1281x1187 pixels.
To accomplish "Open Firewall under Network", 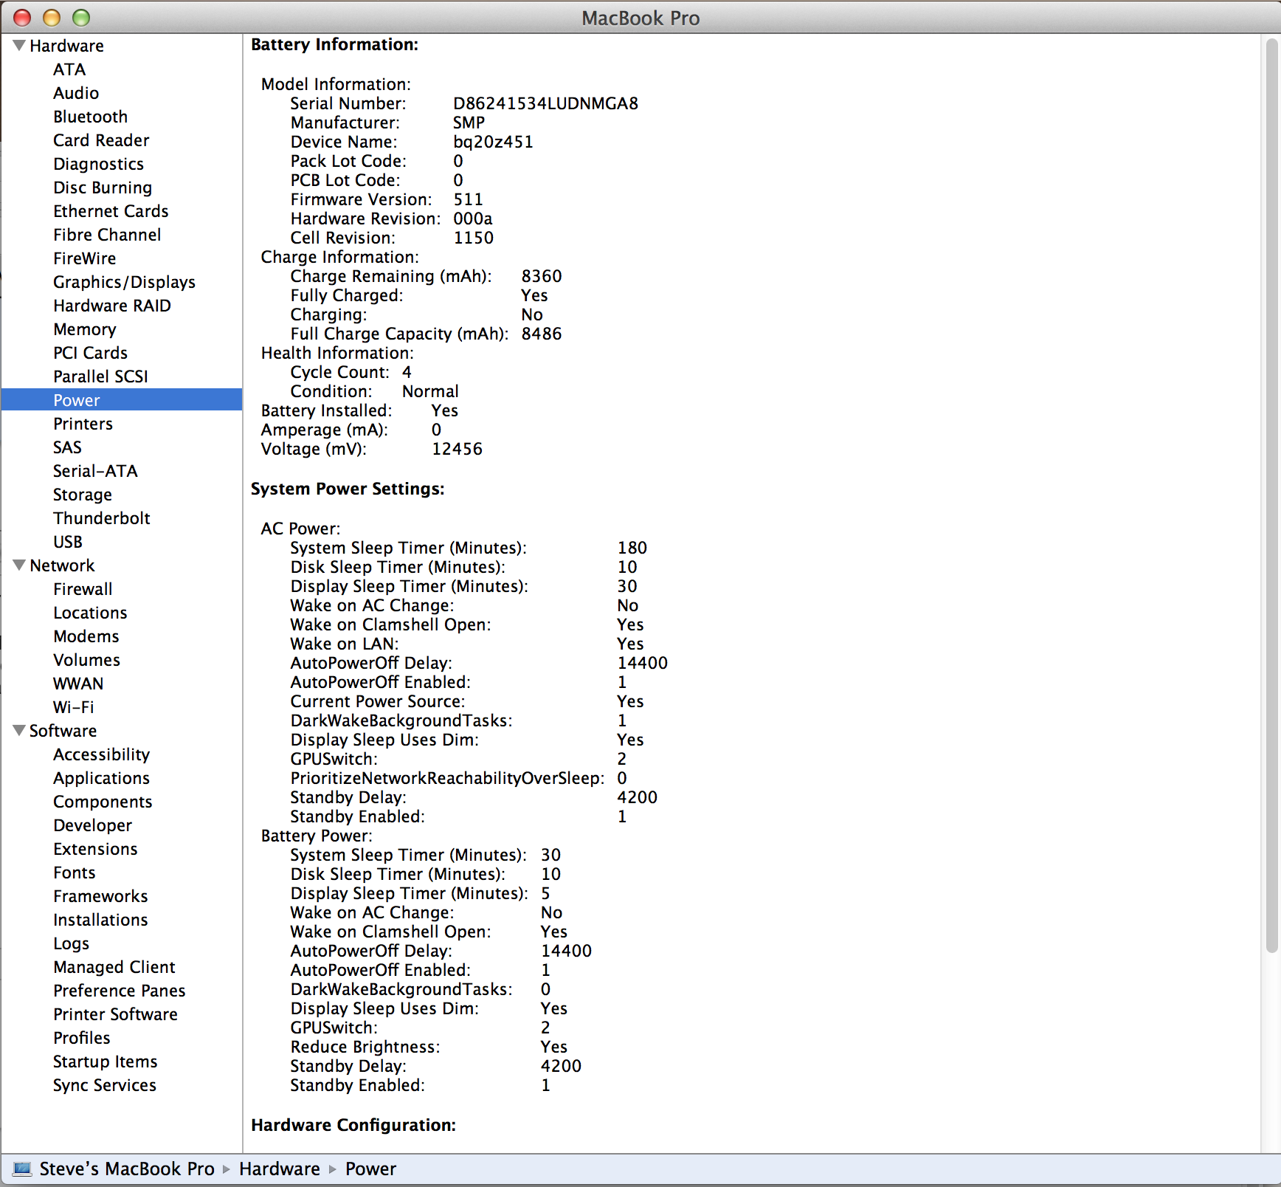I will click(83, 589).
